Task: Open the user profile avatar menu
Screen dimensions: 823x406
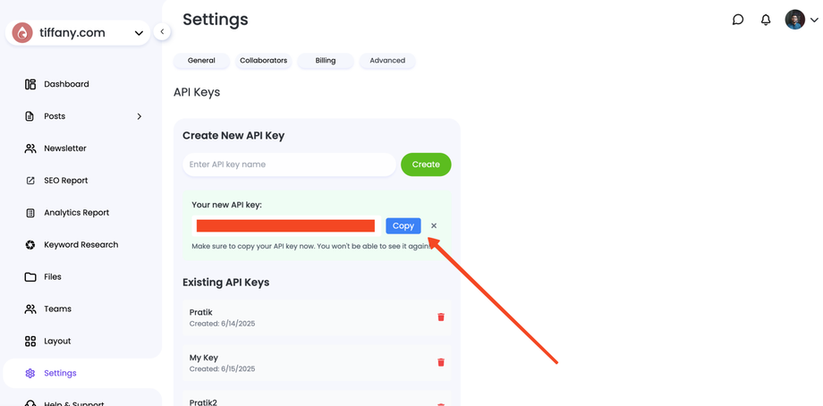Action: (x=795, y=20)
